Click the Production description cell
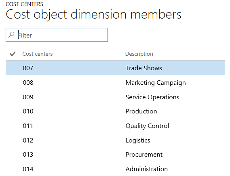The width and height of the screenshot is (230, 176). click(x=141, y=111)
